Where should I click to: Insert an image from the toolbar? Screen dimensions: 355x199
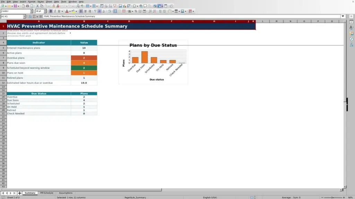(x=120, y=6)
